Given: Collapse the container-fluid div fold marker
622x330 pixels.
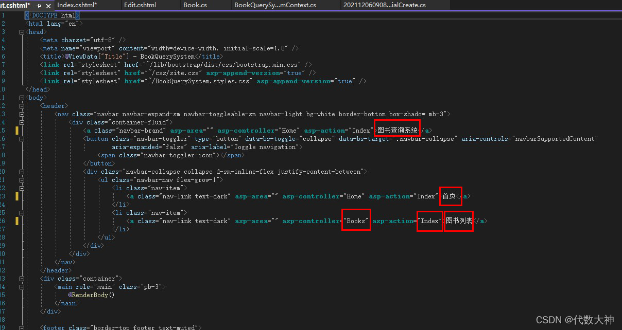Looking at the screenshot, I should click(x=22, y=122).
